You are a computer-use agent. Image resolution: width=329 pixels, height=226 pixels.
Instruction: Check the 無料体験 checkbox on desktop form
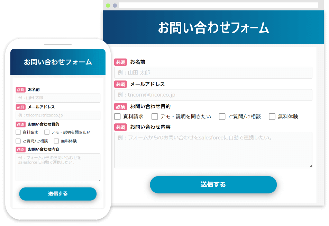[272, 116]
